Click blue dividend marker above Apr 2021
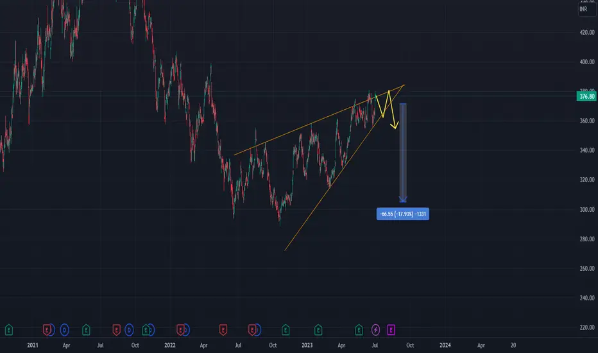The height and width of the screenshot is (353, 598). click(x=64, y=330)
